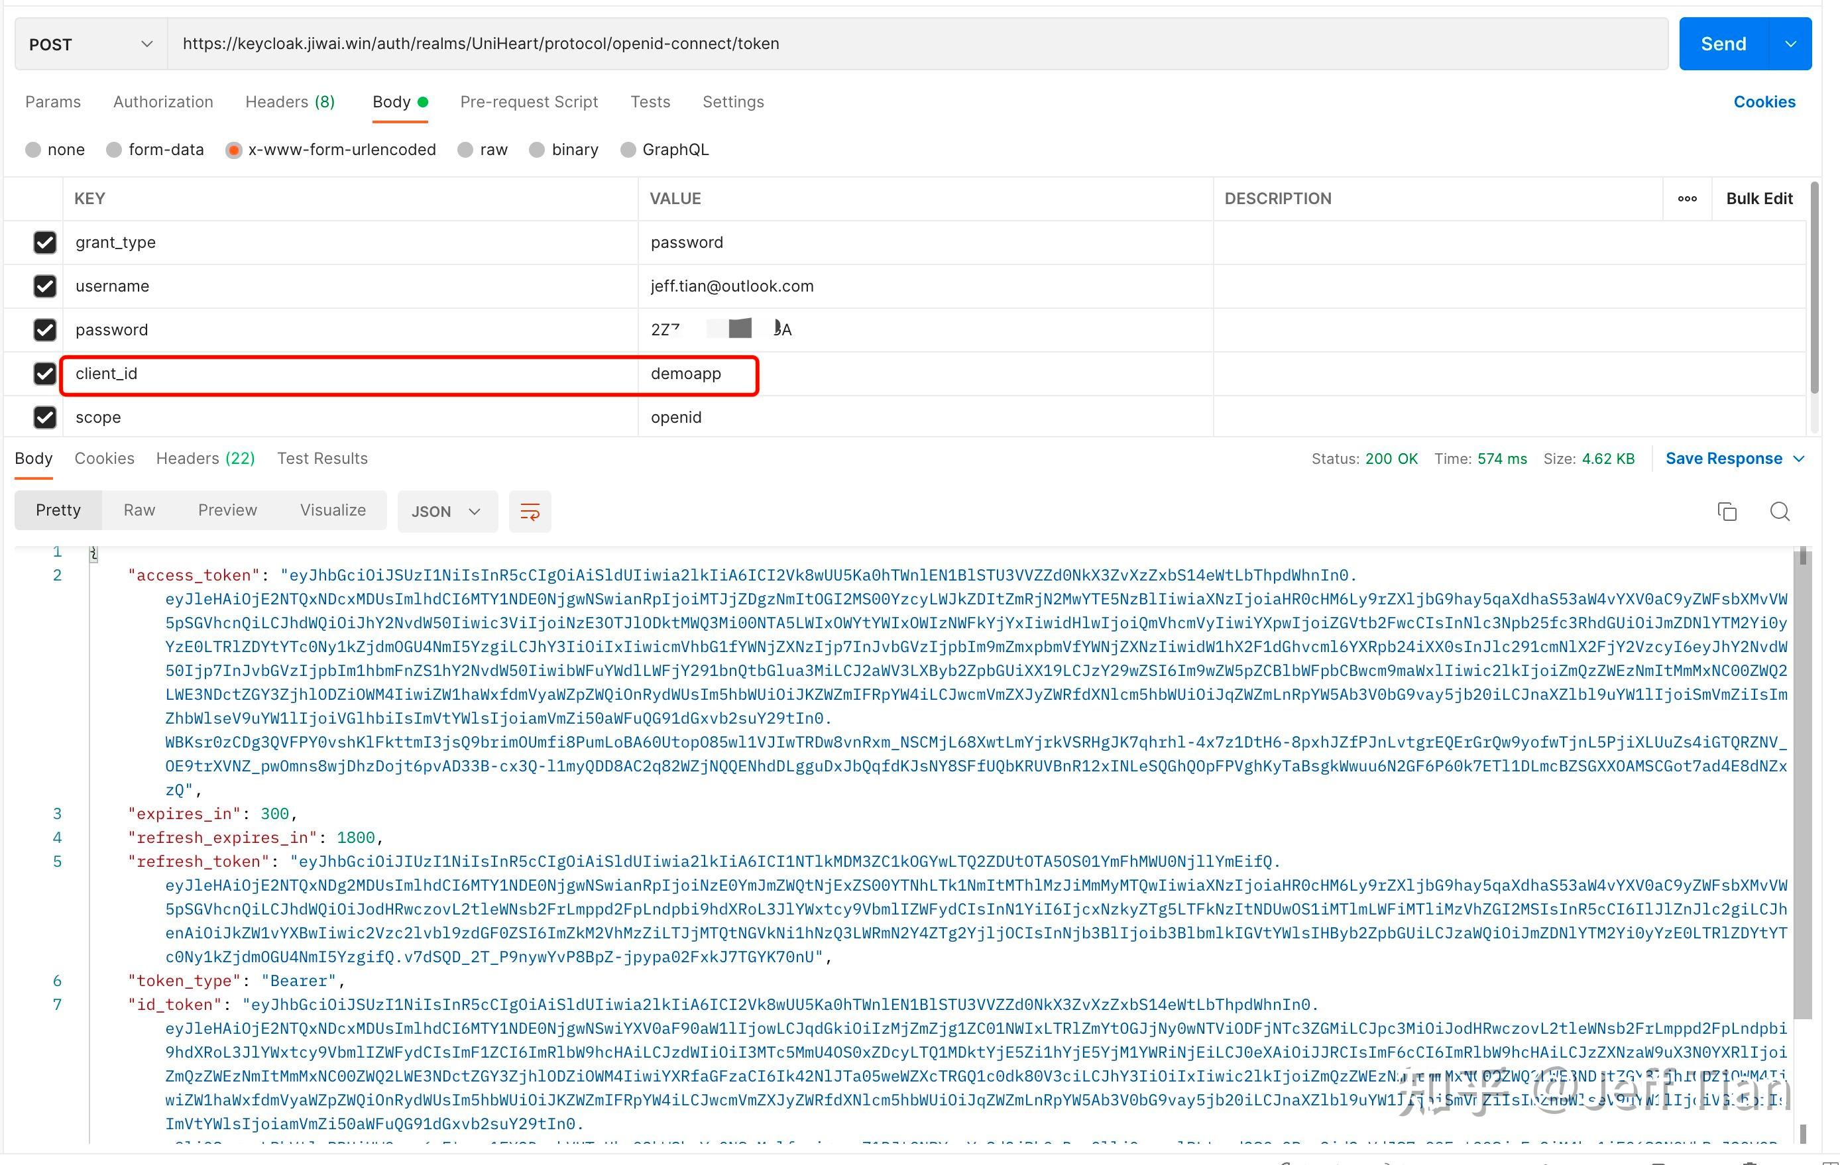
Task: Open the Cookies manager
Action: click(1764, 101)
